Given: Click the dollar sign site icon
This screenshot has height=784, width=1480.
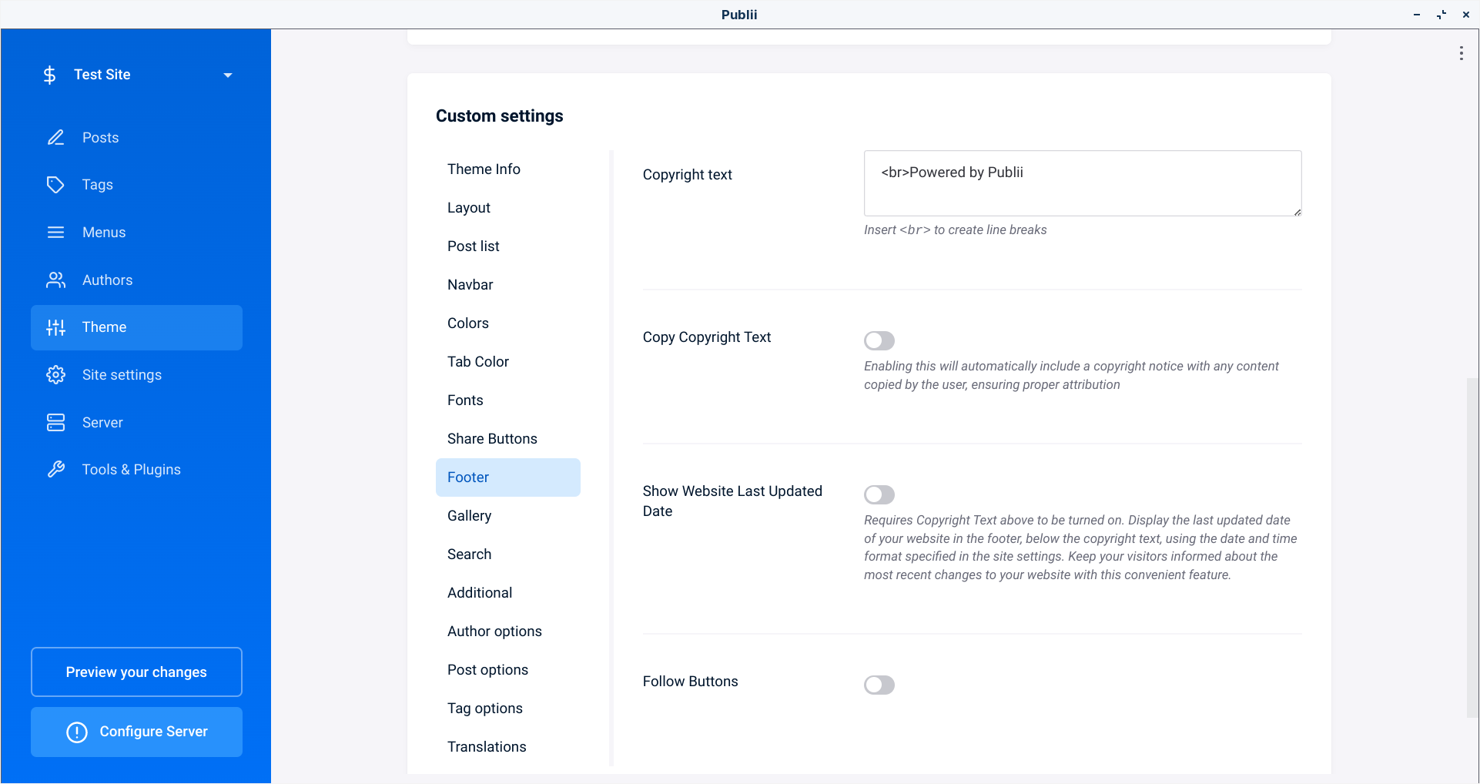Looking at the screenshot, I should click(49, 74).
